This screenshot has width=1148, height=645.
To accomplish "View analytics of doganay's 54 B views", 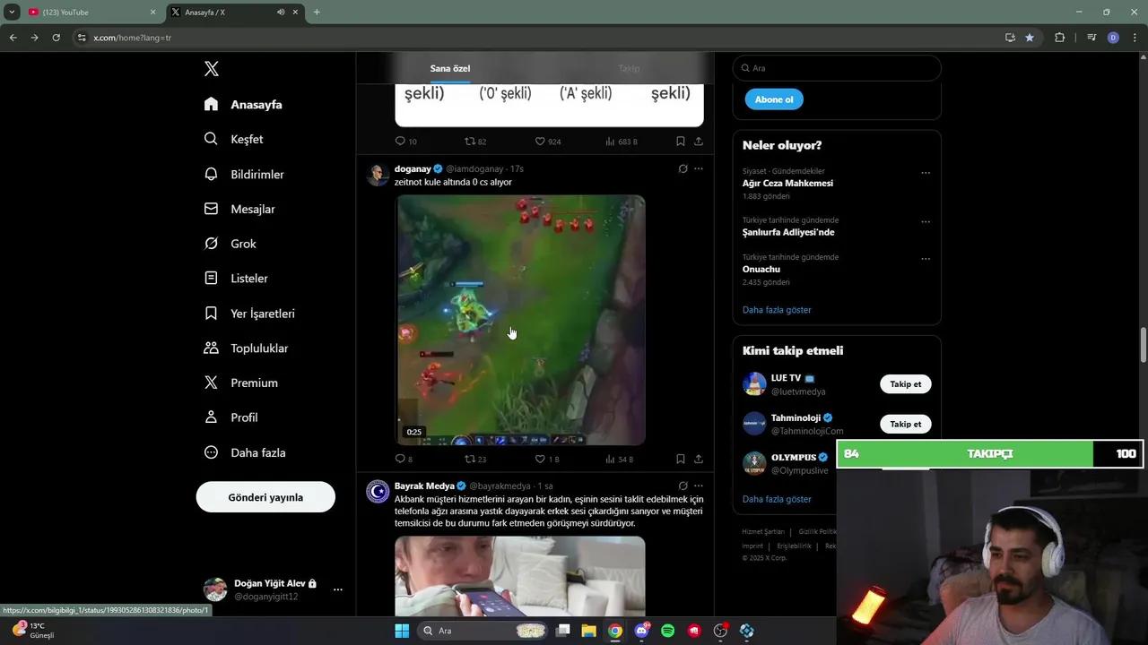I will coord(620,460).
